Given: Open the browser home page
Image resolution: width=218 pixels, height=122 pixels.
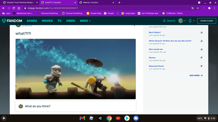Looking at the screenshot, I should pyautogui.click(x=19, y=8).
